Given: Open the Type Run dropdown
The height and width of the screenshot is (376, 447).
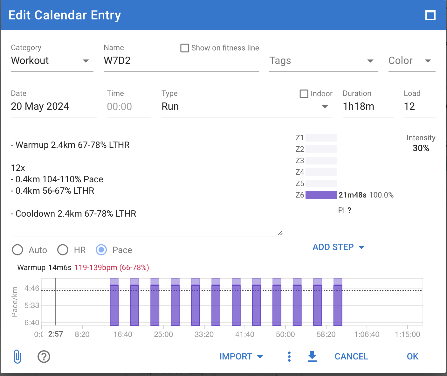Looking at the screenshot, I should 247,107.
